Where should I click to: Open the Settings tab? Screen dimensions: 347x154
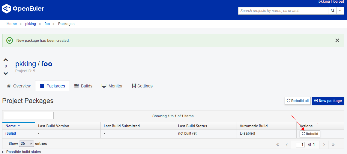point(142,86)
